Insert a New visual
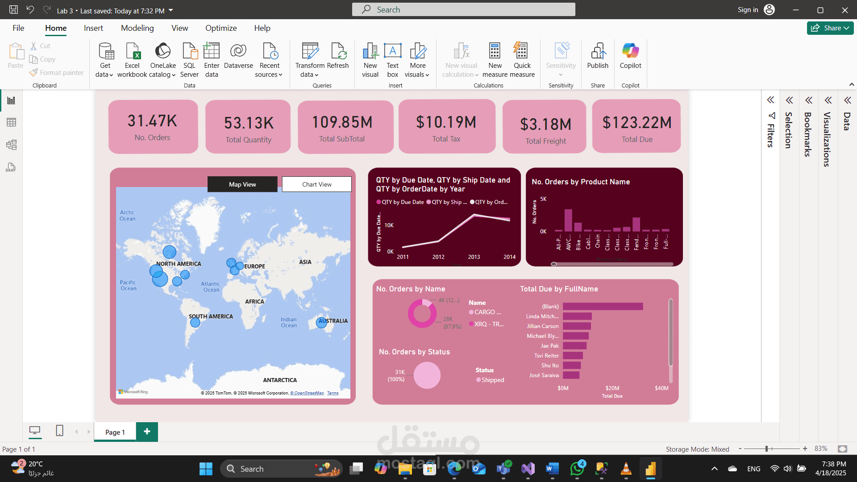 (370, 60)
